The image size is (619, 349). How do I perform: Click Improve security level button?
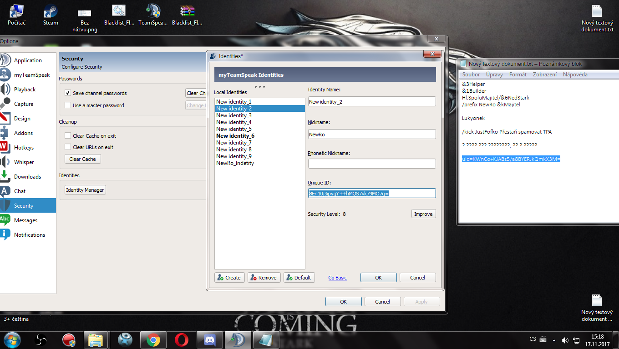pyautogui.click(x=423, y=214)
